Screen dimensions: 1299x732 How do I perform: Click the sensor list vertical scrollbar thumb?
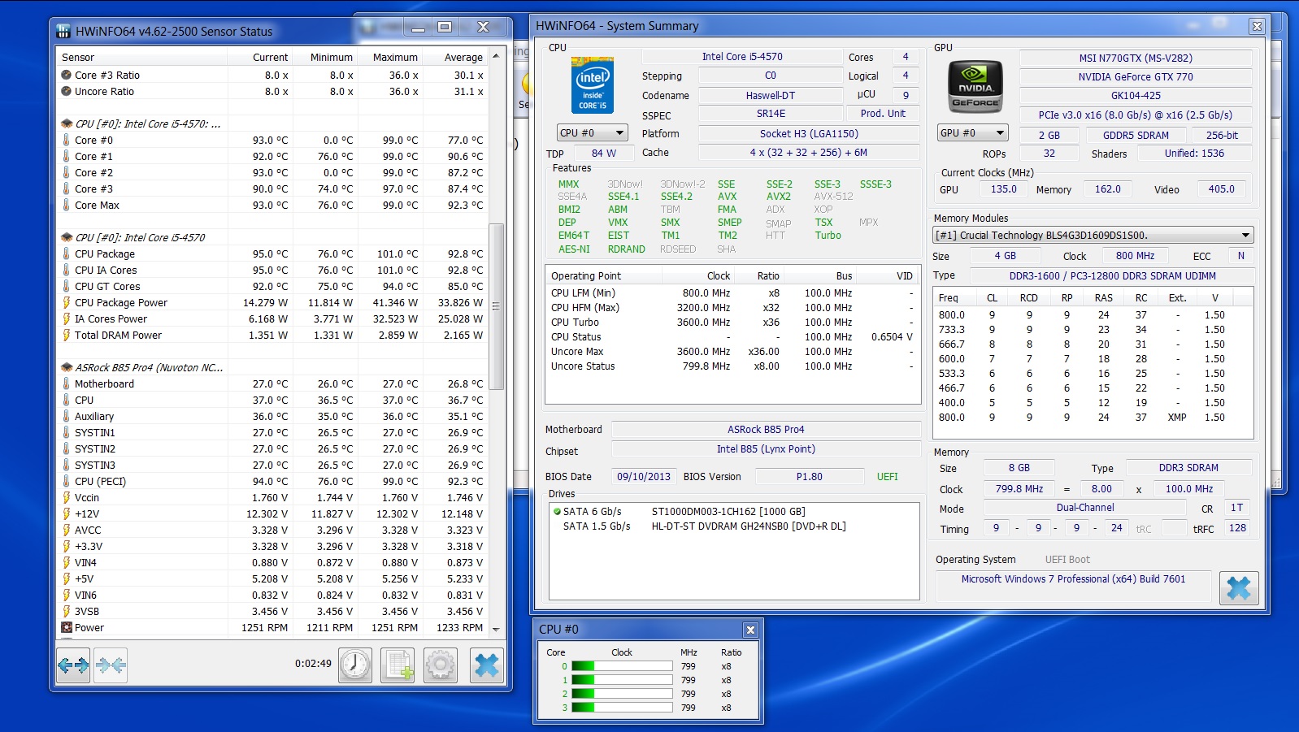coord(496,306)
